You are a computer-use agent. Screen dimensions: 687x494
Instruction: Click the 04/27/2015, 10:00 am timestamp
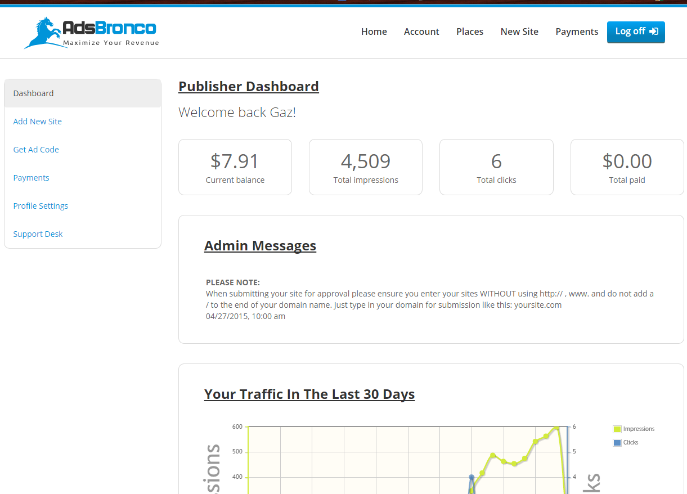click(245, 316)
